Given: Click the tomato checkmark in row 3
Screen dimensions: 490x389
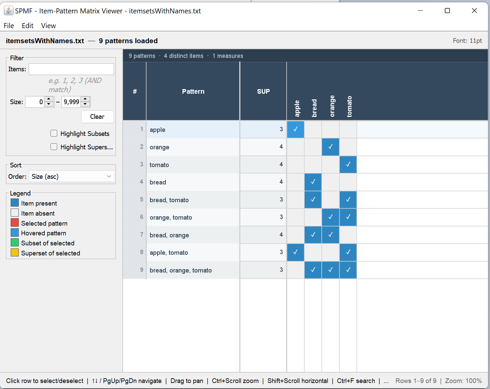Looking at the screenshot, I should point(348,165).
